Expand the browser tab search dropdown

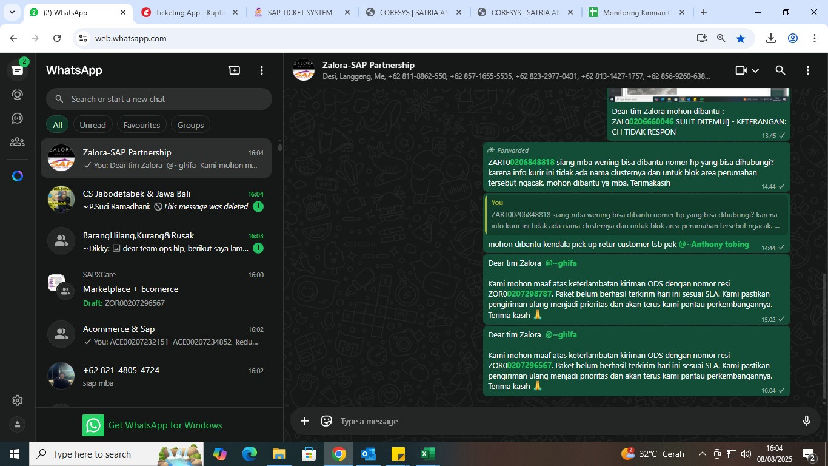coord(12,12)
